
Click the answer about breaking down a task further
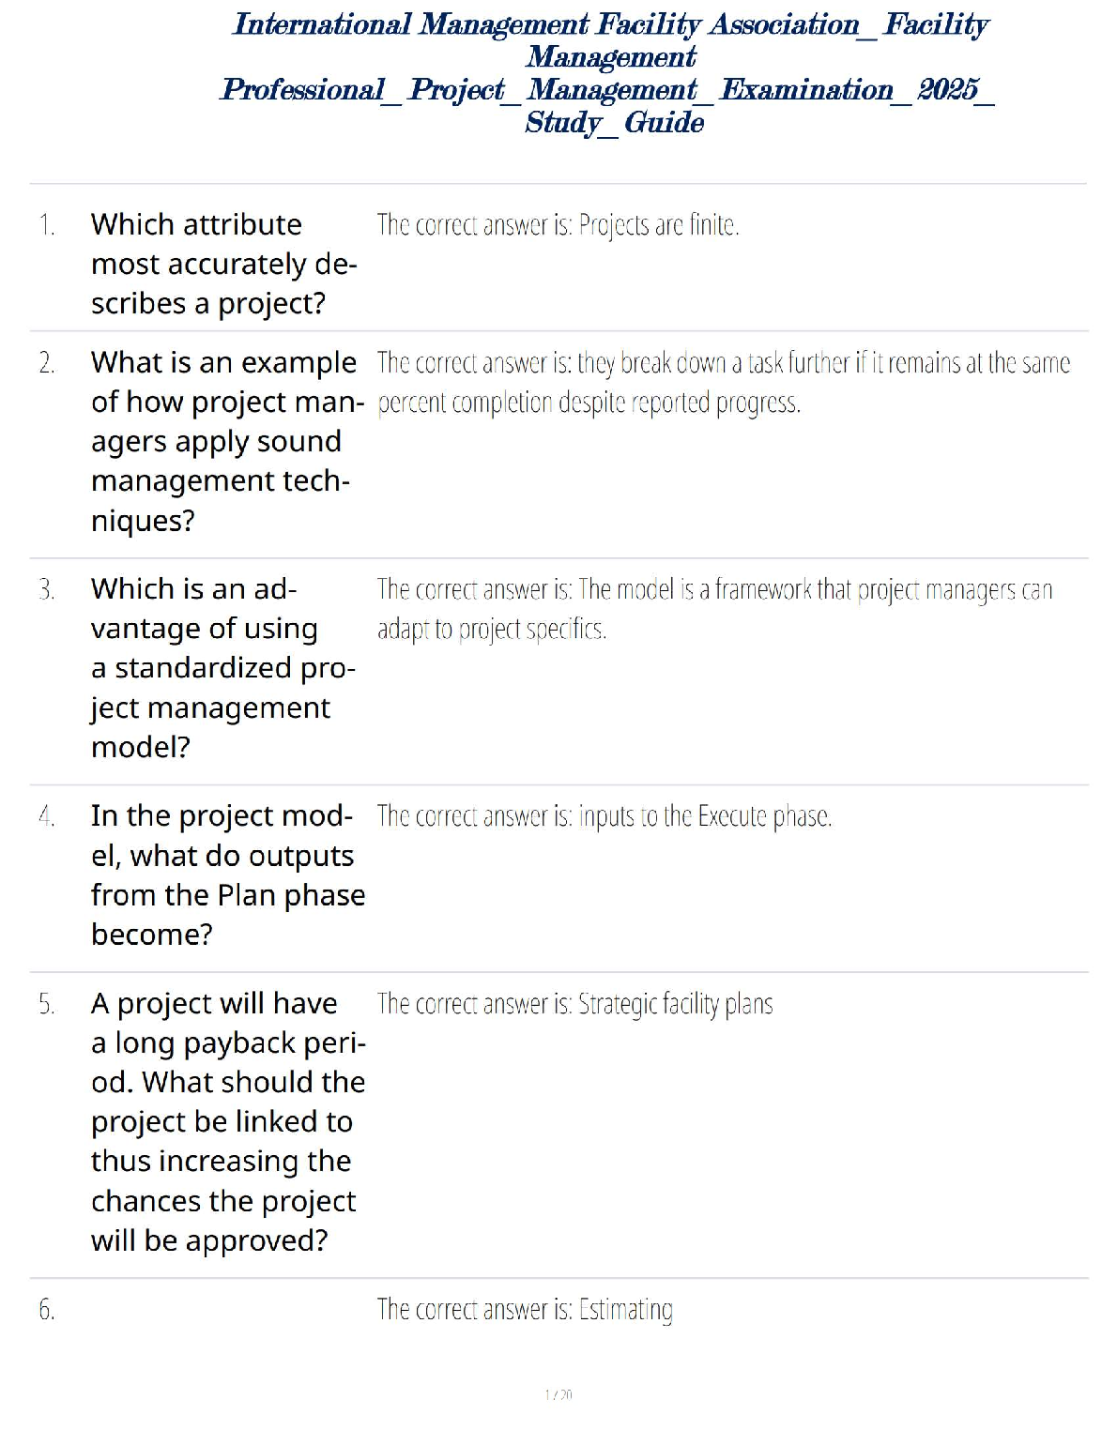tap(723, 382)
